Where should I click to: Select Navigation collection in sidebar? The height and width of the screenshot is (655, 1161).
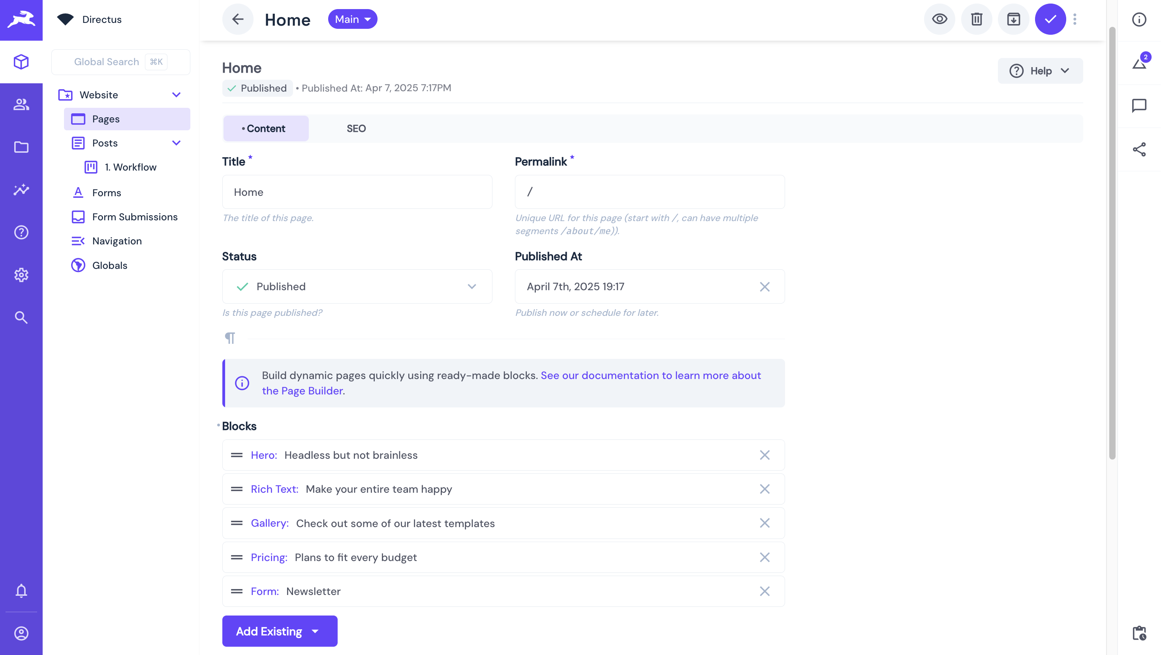click(117, 241)
